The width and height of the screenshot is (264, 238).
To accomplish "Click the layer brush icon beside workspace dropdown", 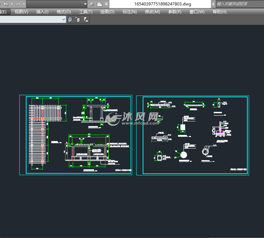I will [x=91, y=4].
